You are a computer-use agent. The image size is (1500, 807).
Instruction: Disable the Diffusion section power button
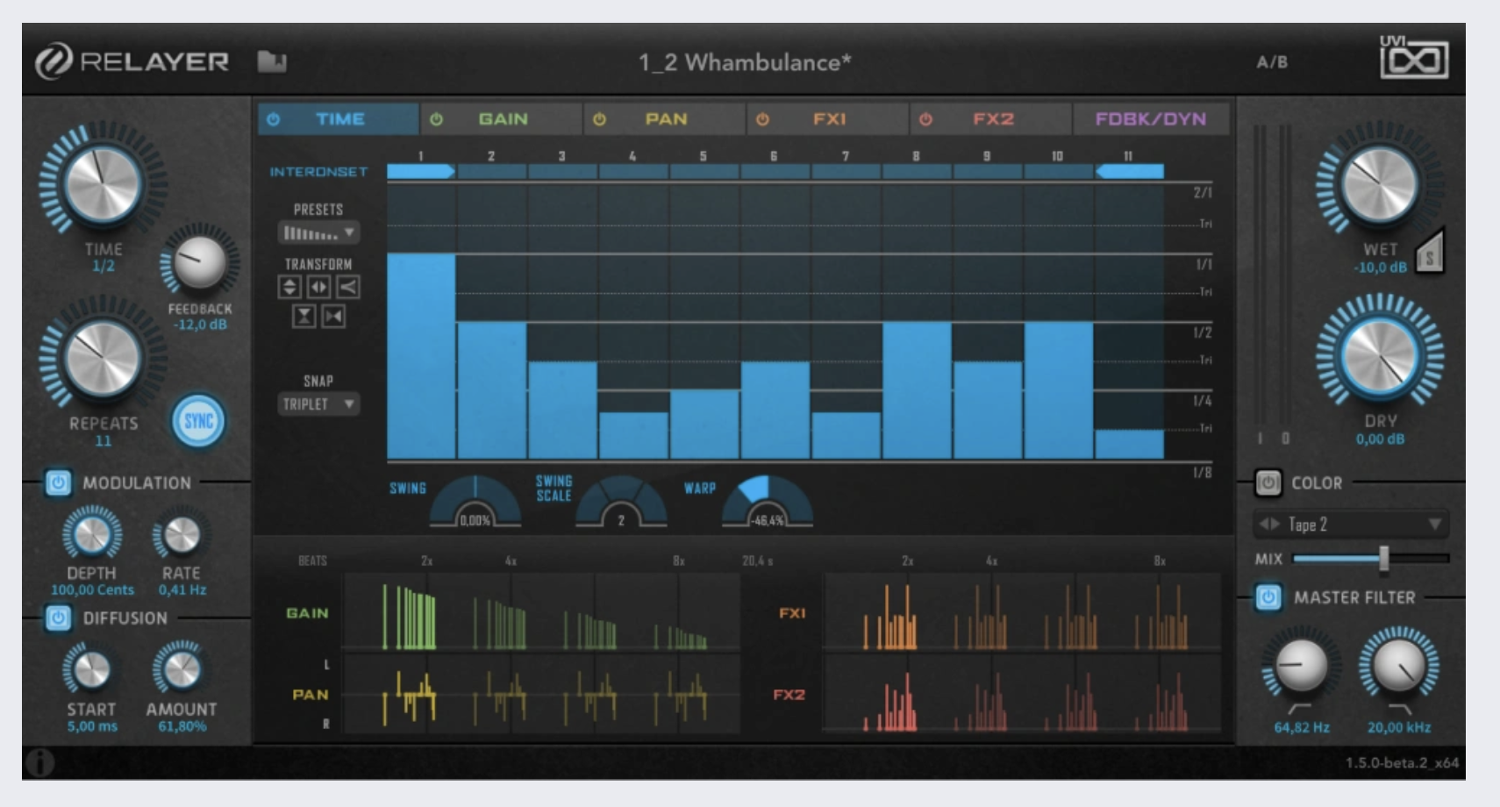pyautogui.click(x=58, y=618)
